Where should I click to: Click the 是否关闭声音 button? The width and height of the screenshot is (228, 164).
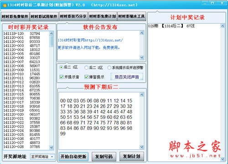coord(127,77)
